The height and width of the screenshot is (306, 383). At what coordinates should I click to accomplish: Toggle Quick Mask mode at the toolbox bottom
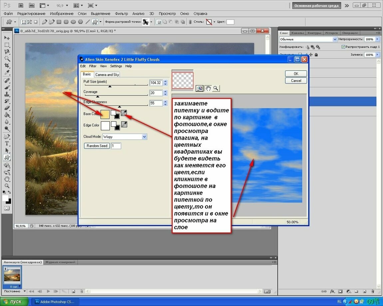coord(7,208)
